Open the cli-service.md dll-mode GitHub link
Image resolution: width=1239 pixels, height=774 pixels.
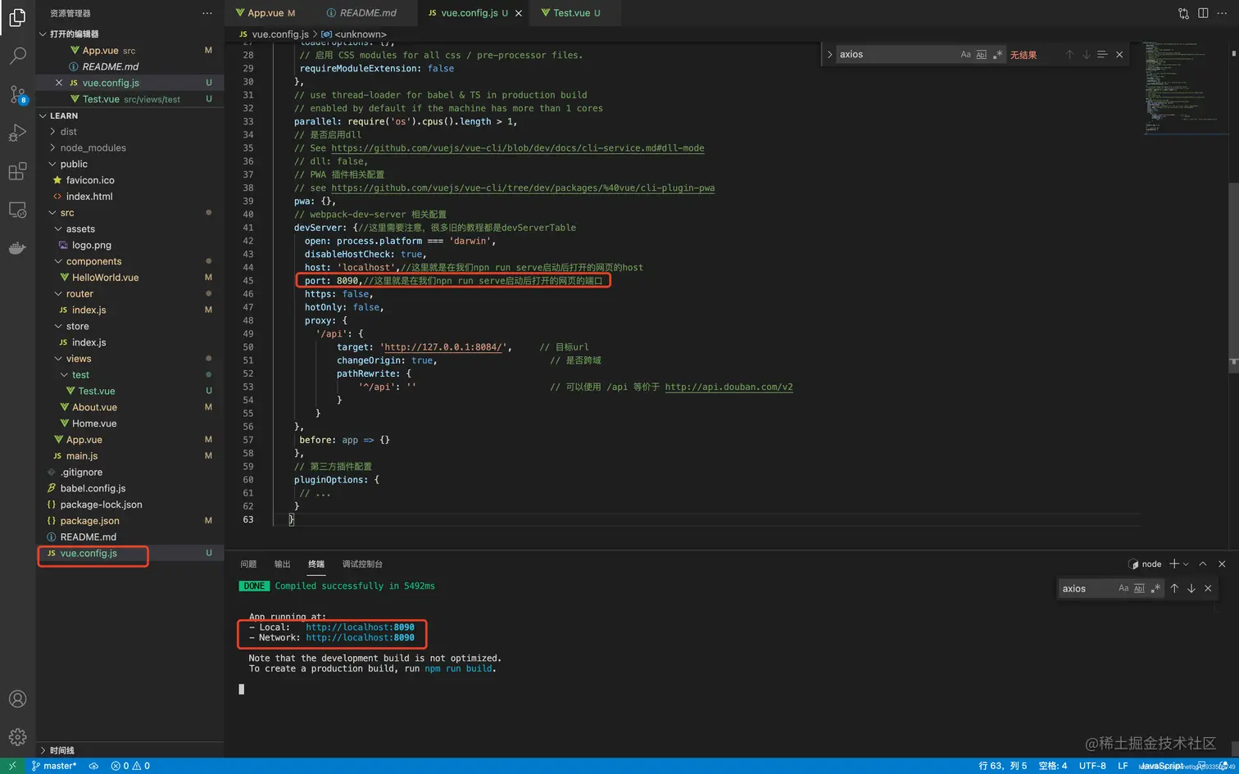pyautogui.click(x=517, y=148)
